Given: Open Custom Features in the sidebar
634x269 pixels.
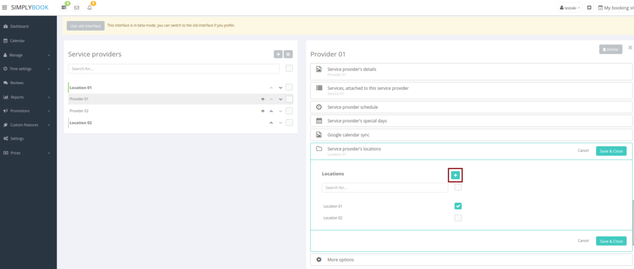Looking at the screenshot, I should pos(24,125).
